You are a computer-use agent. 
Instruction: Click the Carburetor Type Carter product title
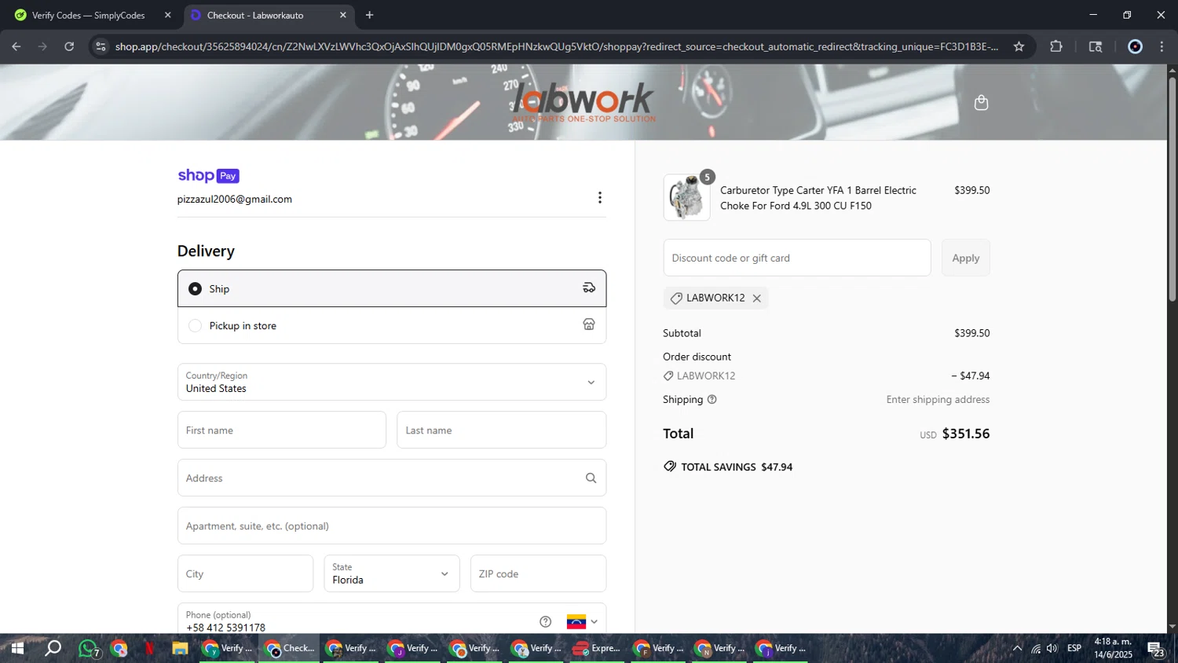click(818, 198)
